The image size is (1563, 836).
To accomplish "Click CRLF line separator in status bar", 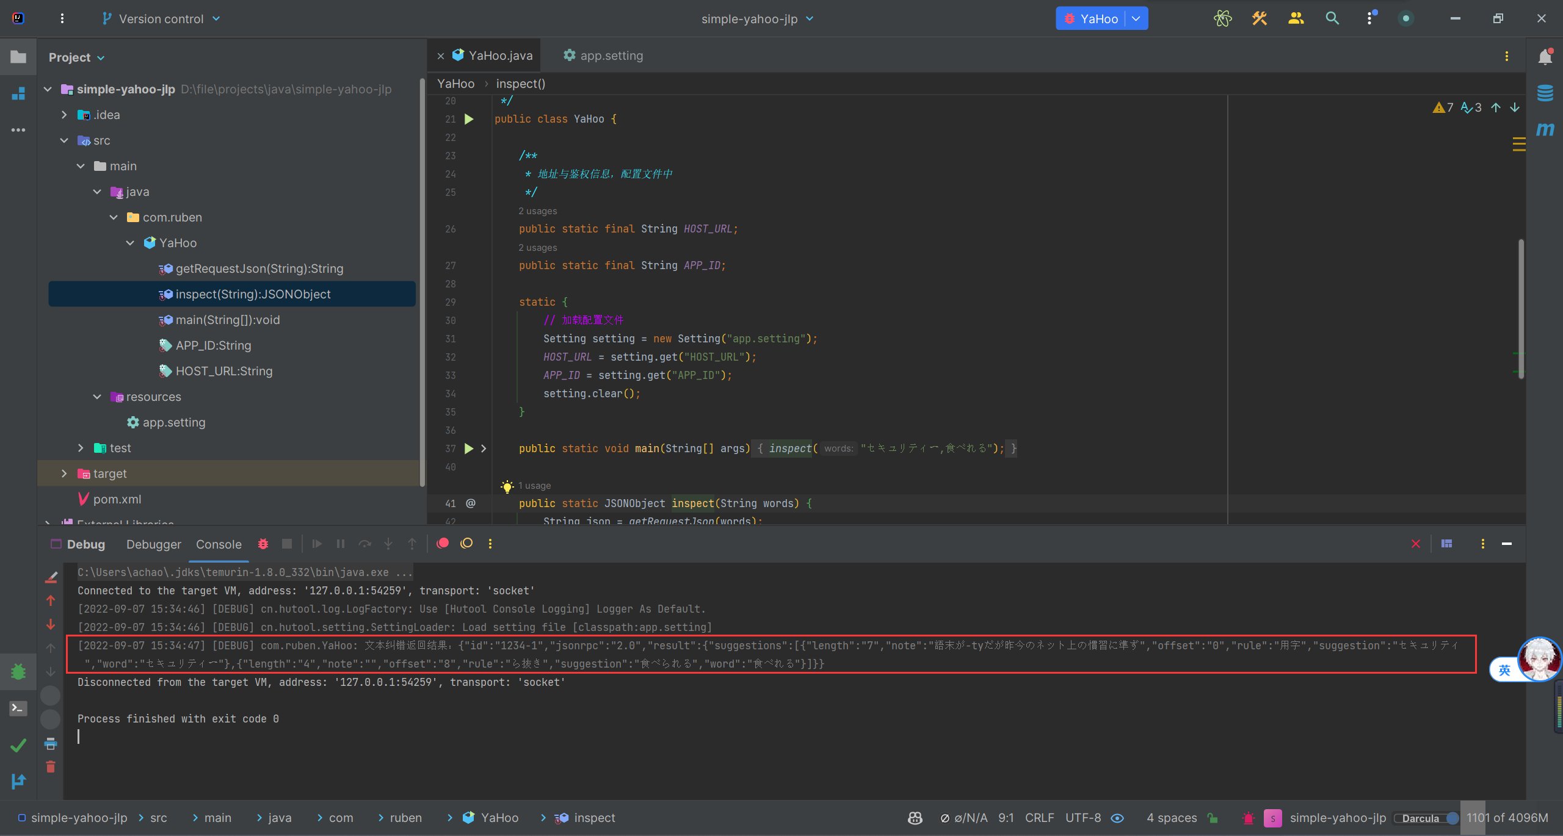I will pyautogui.click(x=1039, y=818).
